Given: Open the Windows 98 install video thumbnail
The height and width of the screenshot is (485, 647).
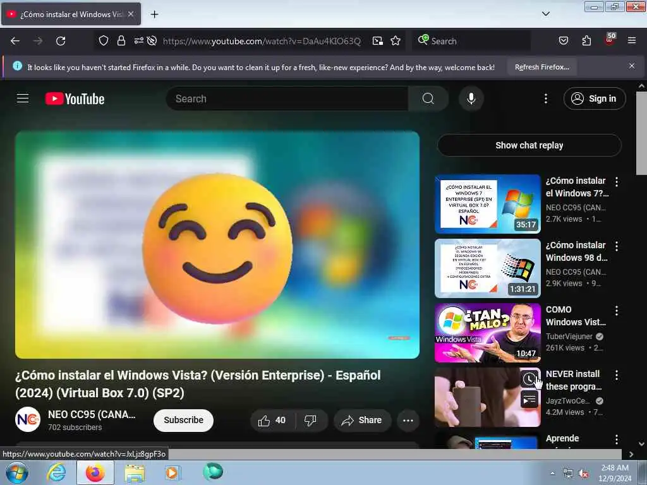Looking at the screenshot, I should click(488, 268).
